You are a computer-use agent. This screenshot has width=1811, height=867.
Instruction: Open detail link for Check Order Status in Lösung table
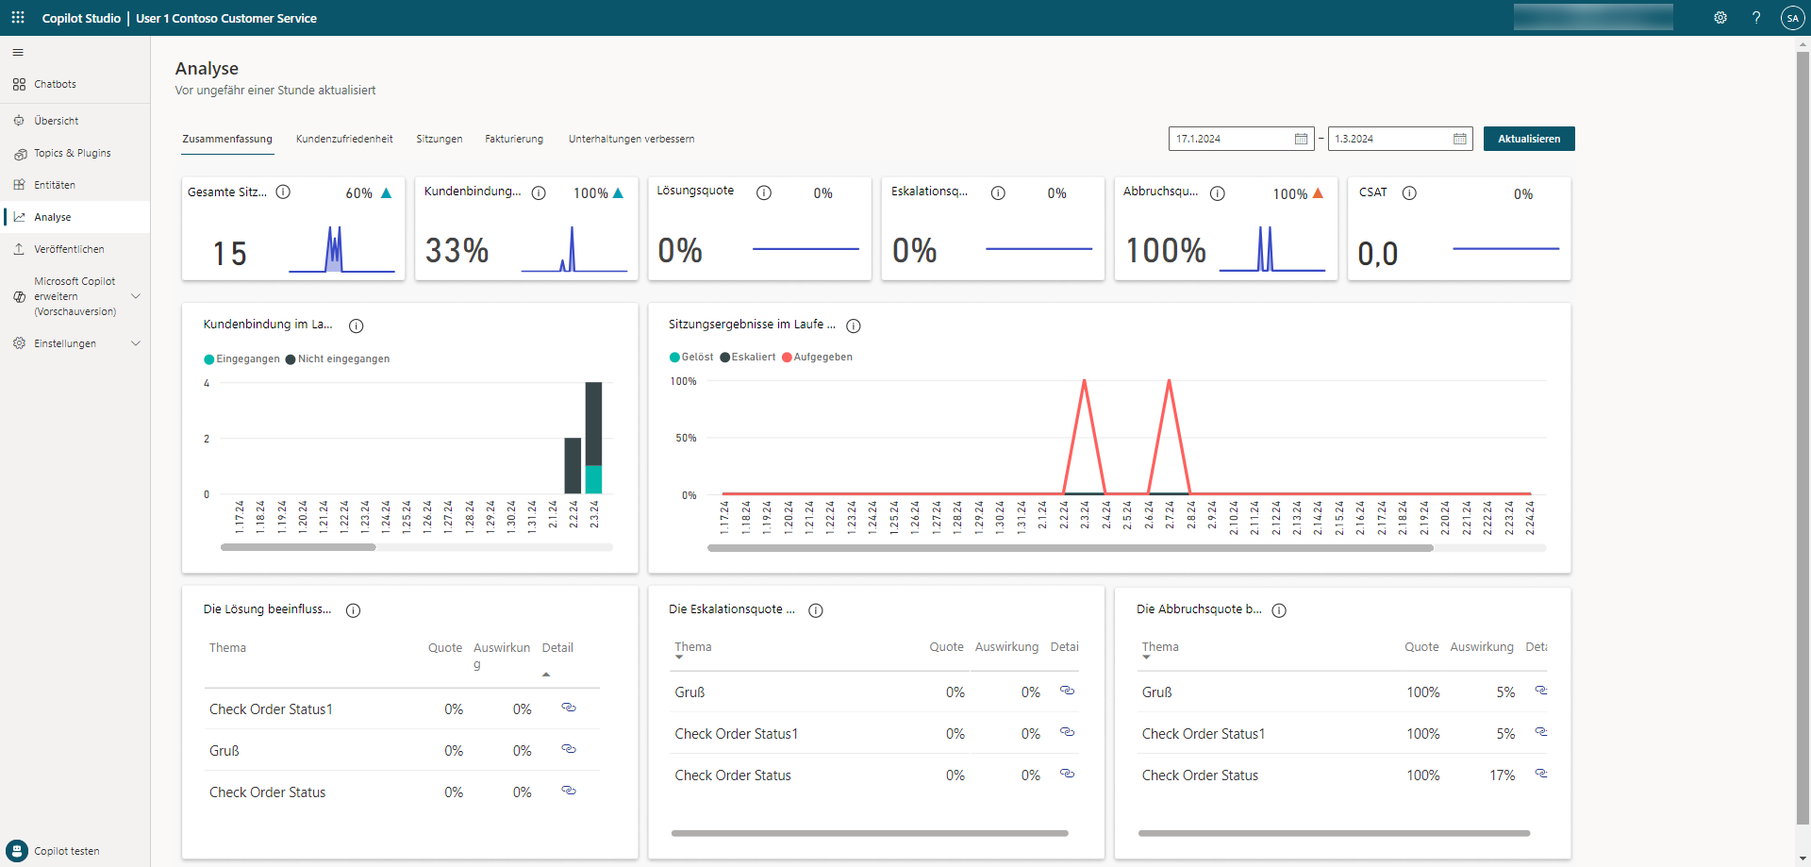[569, 791]
